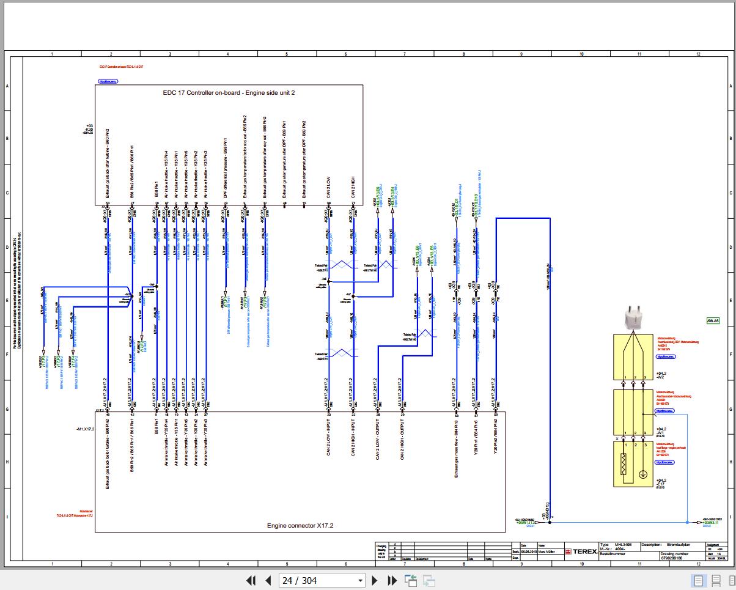Advance to the next page
Image resolution: width=736 pixels, height=590 pixels.
(x=375, y=580)
